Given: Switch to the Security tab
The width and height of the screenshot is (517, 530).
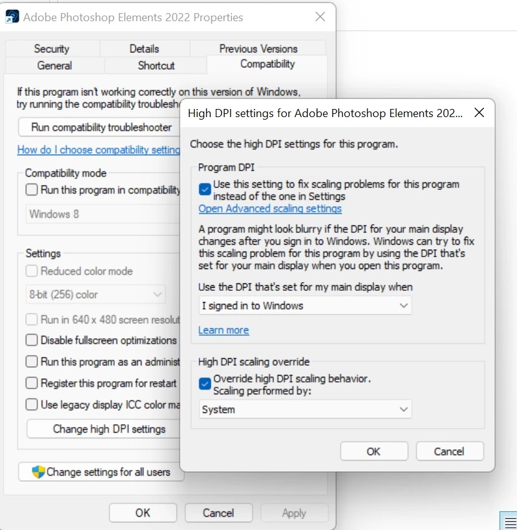Looking at the screenshot, I should tap(52, 49).
